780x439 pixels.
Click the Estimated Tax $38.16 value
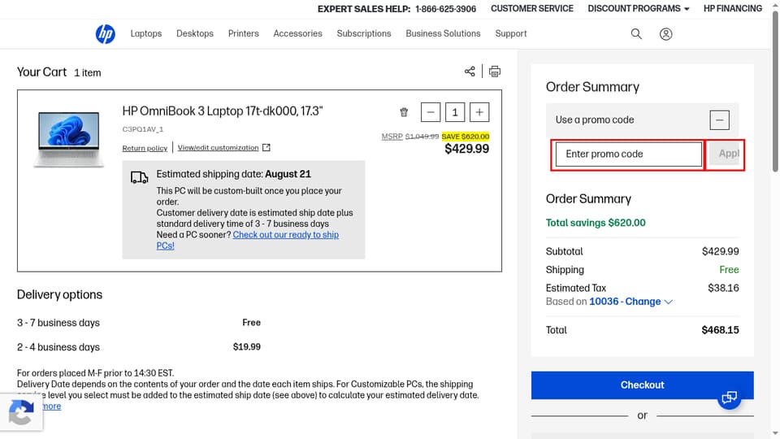[x=723, y=288]
